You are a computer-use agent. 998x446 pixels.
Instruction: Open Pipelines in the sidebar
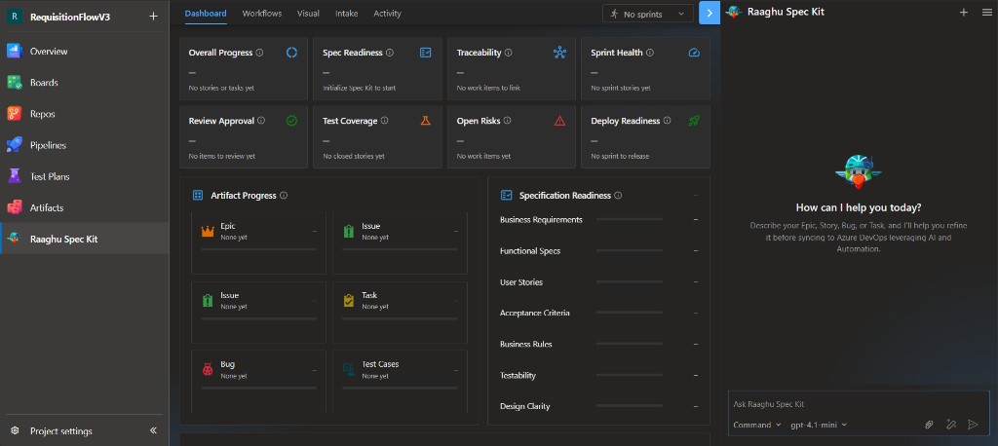pos(84,145)
